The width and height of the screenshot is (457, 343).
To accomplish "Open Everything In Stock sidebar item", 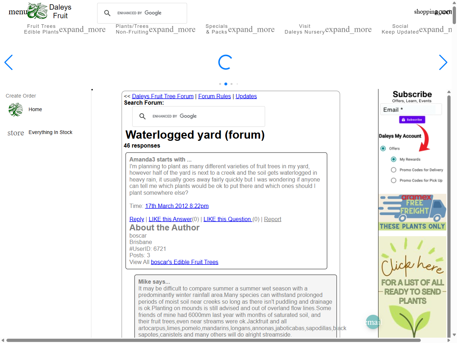I will tap(50, 133).
